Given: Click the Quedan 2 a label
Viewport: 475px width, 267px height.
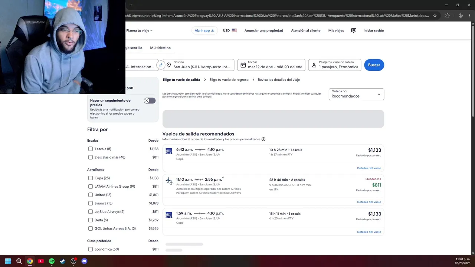Looking at the screenshot, I should [373, 179].
